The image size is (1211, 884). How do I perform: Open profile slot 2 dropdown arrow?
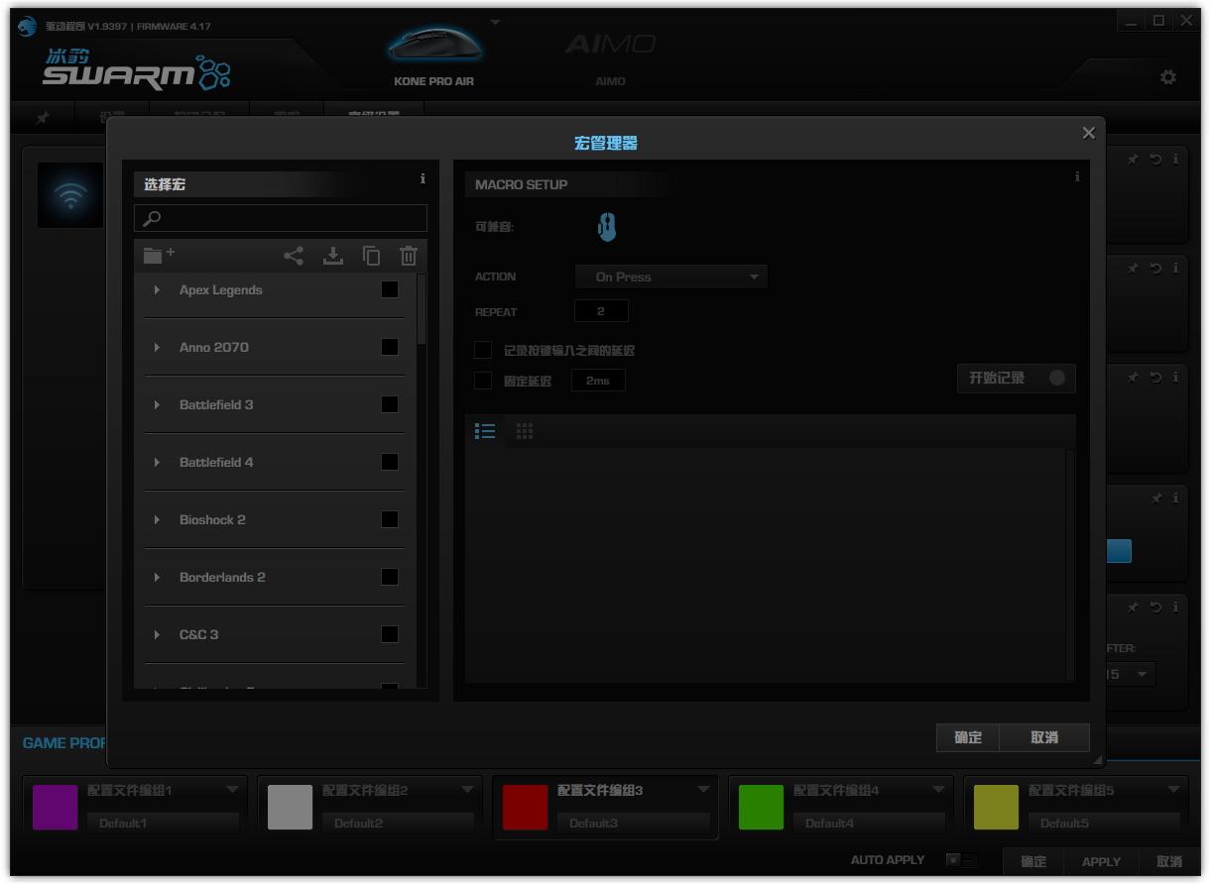[x=467, y=790]
